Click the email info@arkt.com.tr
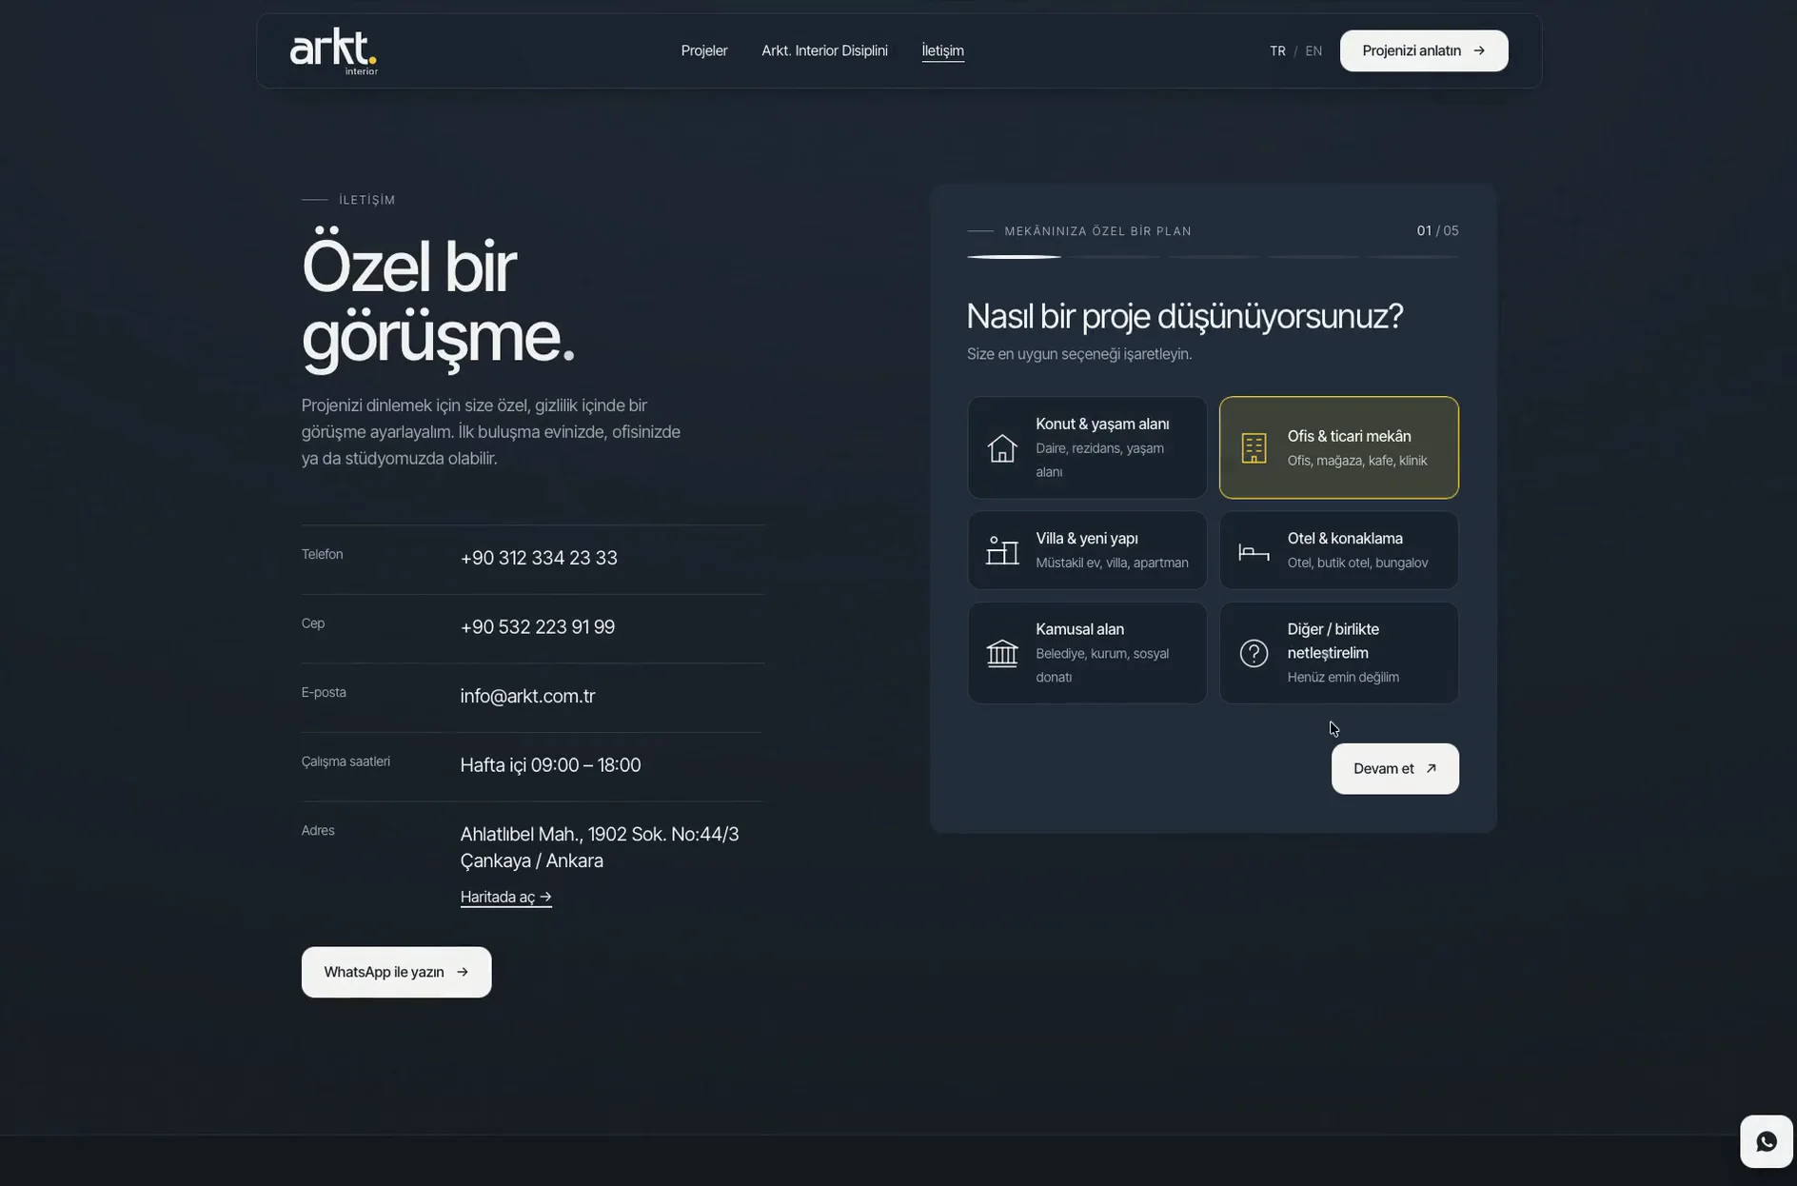This screenshot has height=1186, width=1797. (527, 696)
